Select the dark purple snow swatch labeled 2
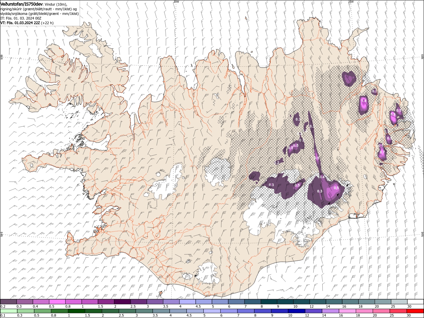Screen dimensions: 424x318 click(x=122, y=302)
